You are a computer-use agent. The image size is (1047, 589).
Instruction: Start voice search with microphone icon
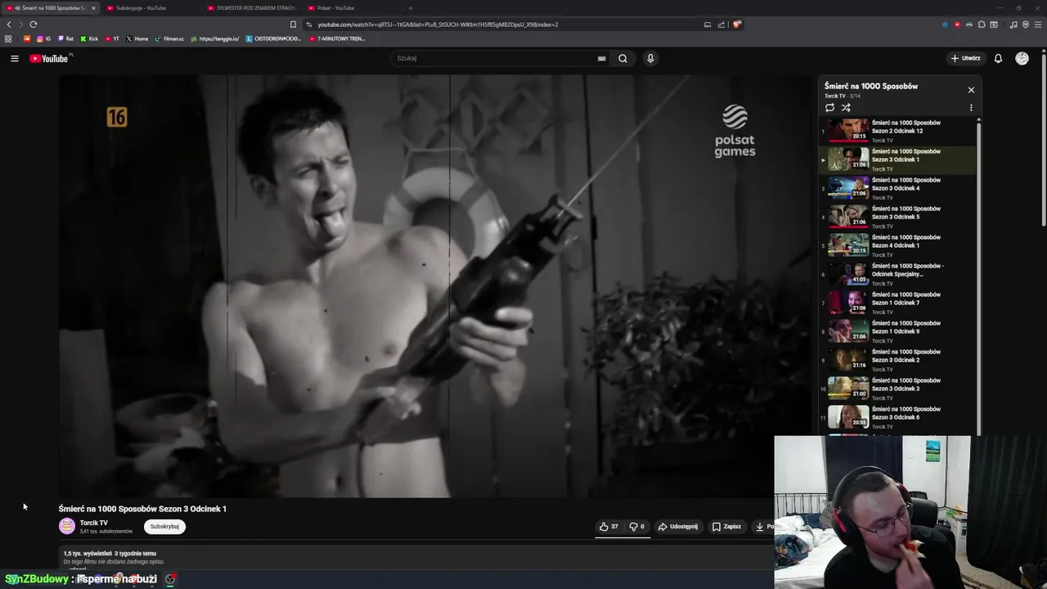650,58
